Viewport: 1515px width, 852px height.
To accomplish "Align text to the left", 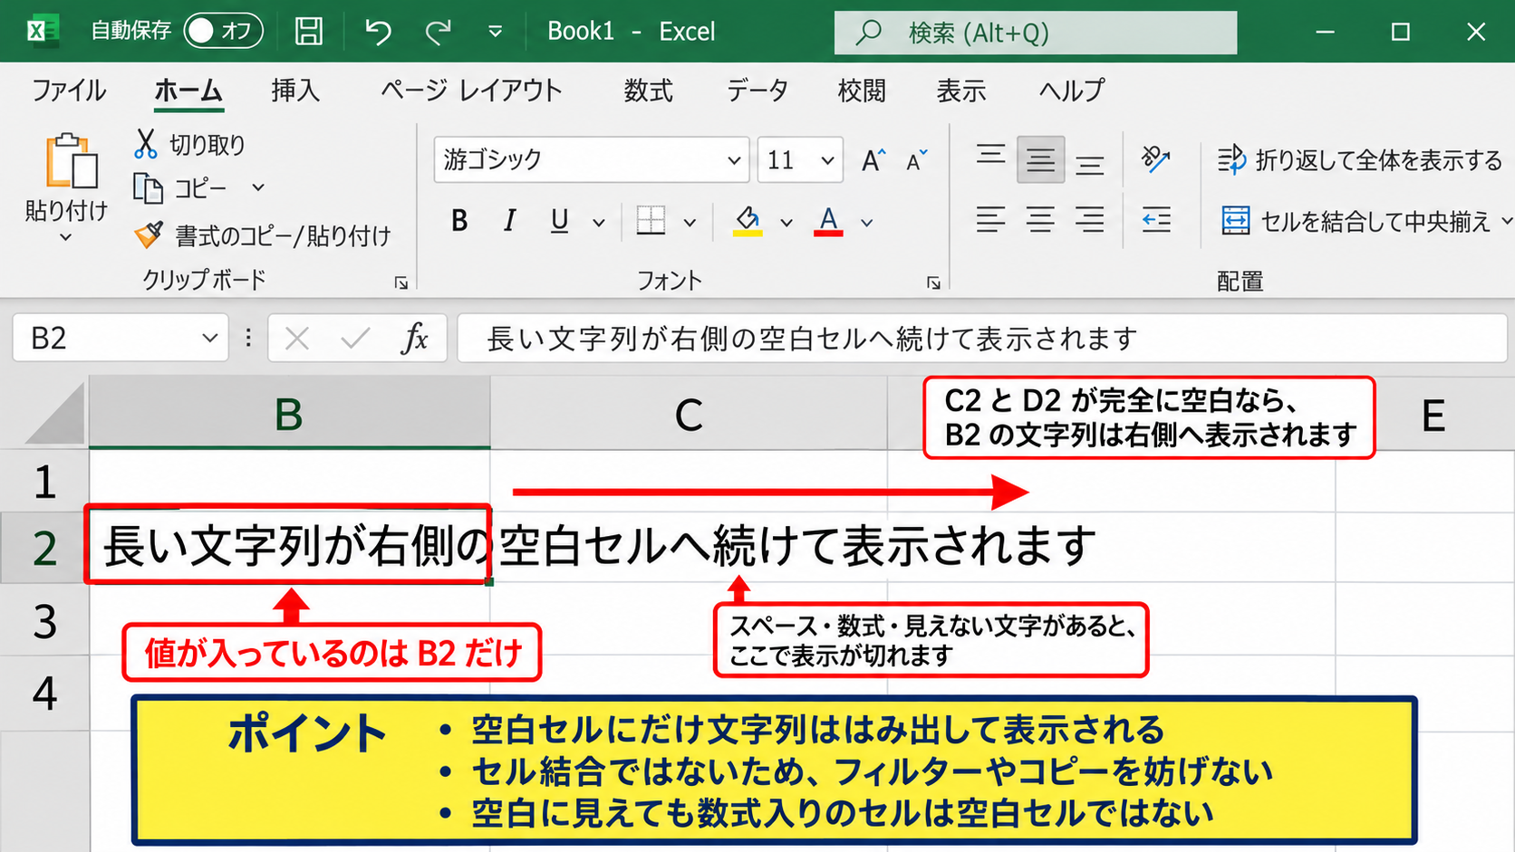I will coord(990,219).
